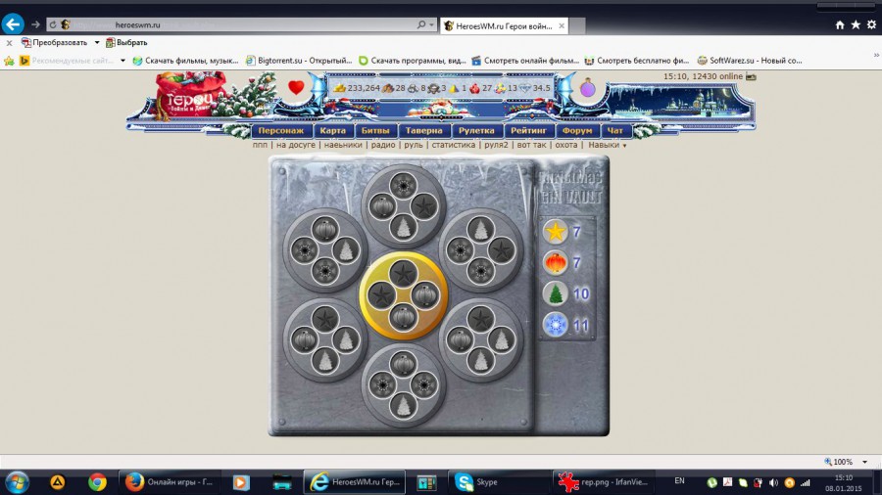Follow the 'наеьники' link
Screen dimensions: 882x495
click(x=343, y=145)
